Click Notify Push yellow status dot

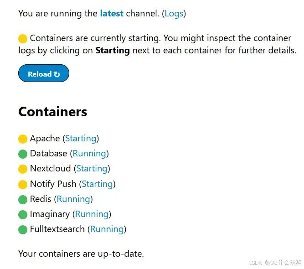coord(23,185)
